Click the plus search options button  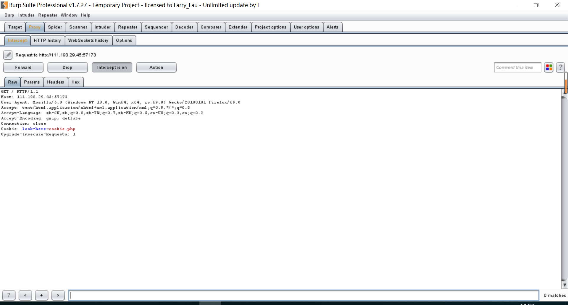(41, 295)
